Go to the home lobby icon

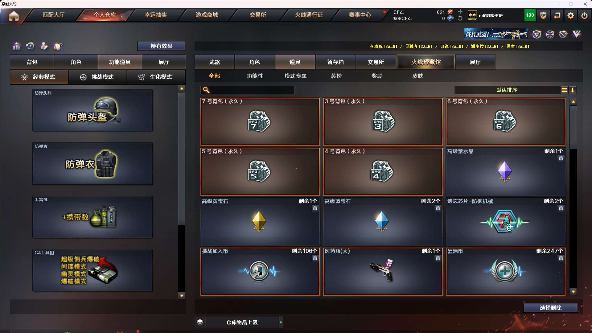14,16
